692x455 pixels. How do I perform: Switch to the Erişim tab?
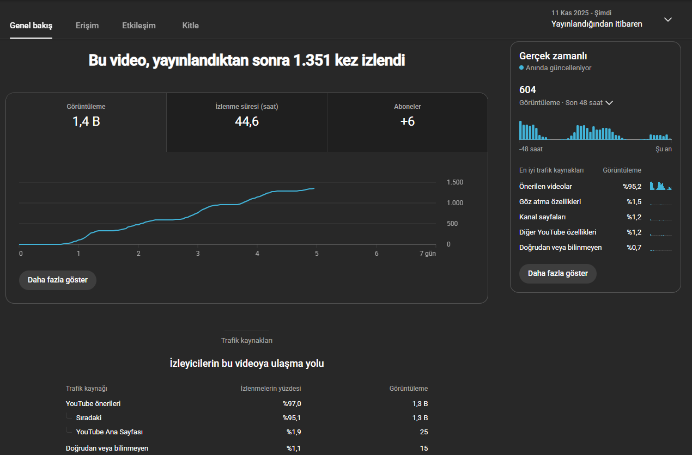87,26
